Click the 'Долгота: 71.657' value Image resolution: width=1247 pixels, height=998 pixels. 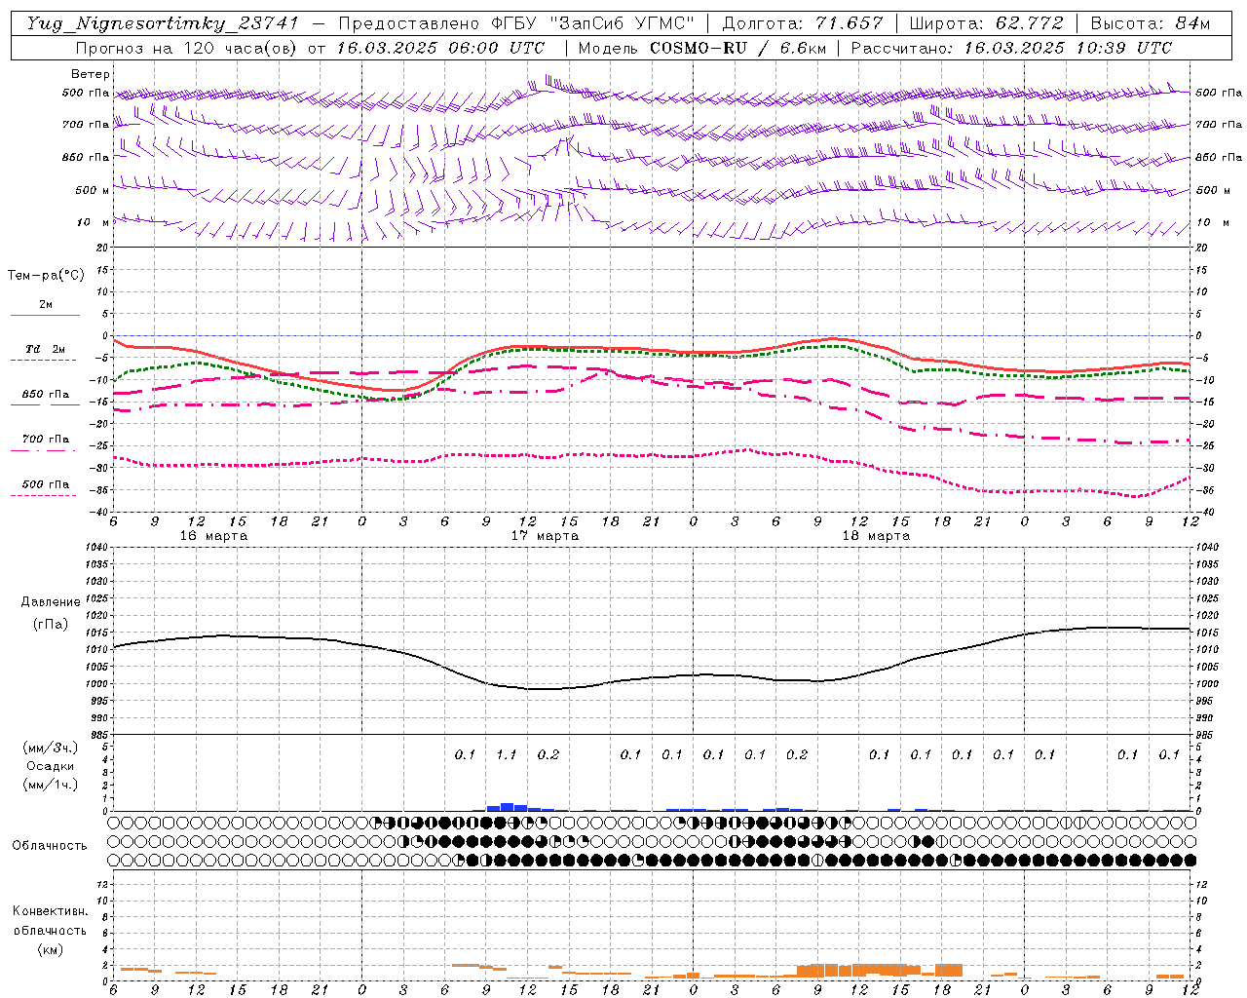803,23
